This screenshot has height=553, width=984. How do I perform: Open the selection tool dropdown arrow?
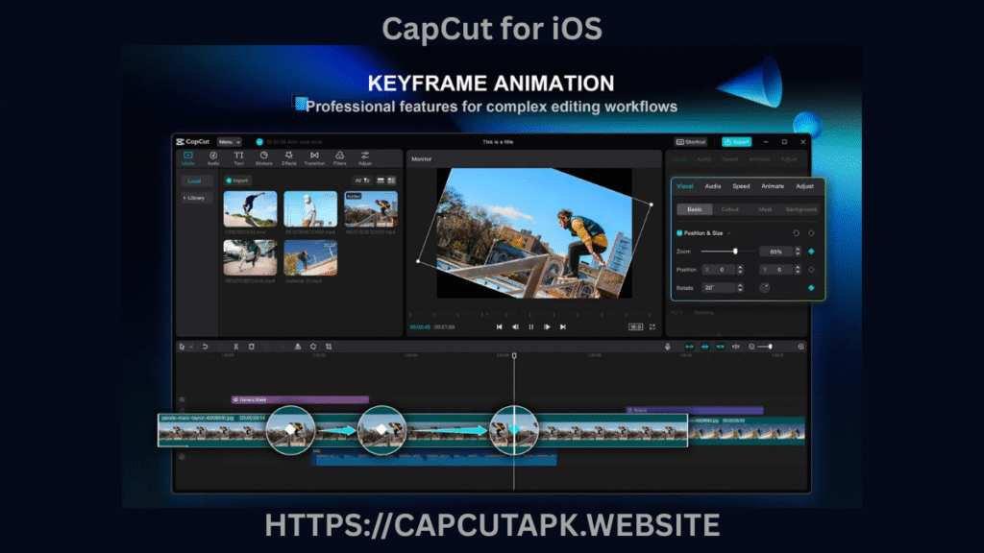click(191, 346)
